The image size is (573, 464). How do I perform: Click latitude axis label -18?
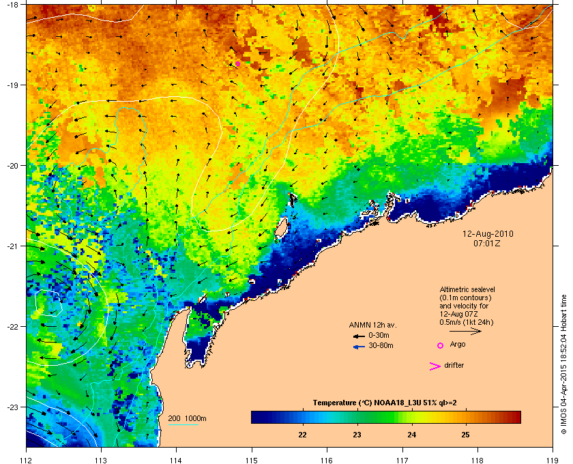12,4
